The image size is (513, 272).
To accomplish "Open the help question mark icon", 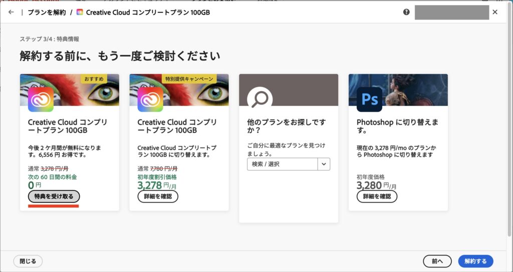I will pos(406,12).
